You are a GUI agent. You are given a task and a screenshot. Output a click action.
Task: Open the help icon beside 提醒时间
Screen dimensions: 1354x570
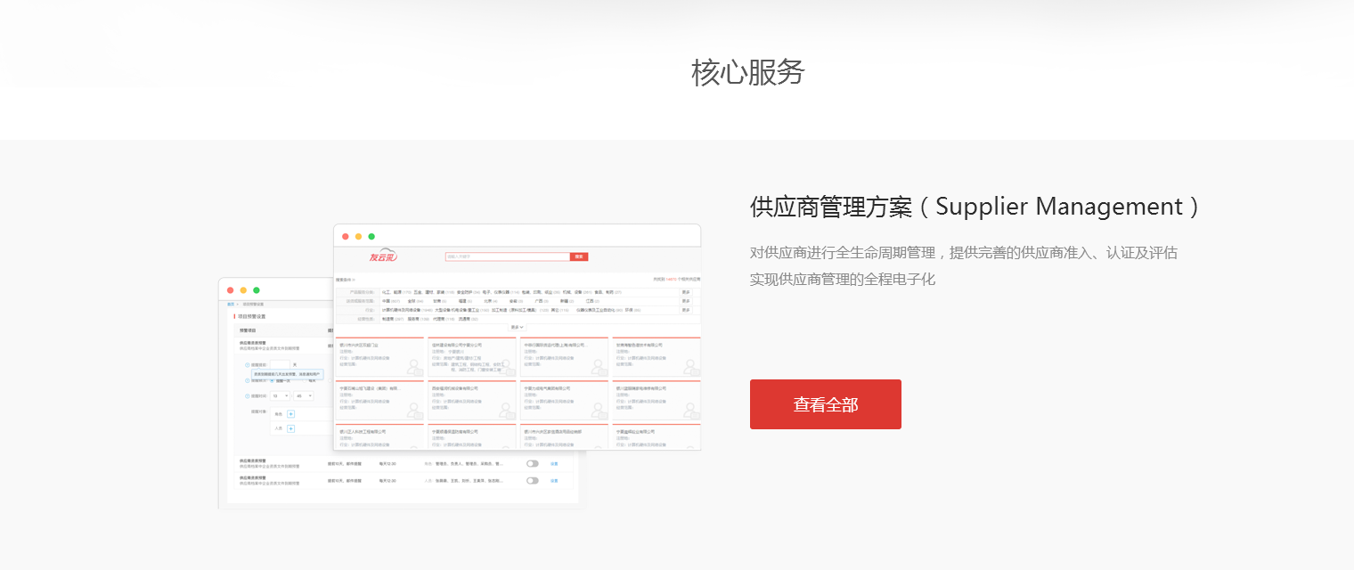(x=248, y=395)
